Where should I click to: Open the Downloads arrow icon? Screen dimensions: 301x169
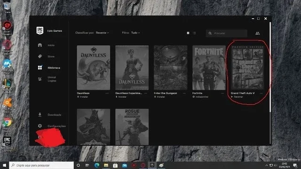tap(40, 115)
